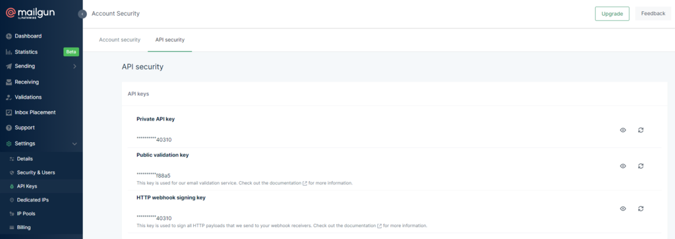The image size is (675, 239).
Task: Regenerate the HTTP webhook signing key
Action: (x=641, y=209)
